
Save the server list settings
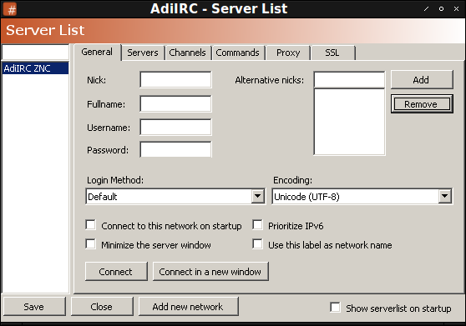click(34, 307)
